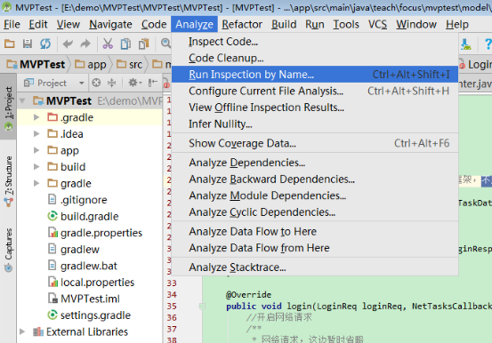Click the Cut scissors icon

(x=108, y=44)
